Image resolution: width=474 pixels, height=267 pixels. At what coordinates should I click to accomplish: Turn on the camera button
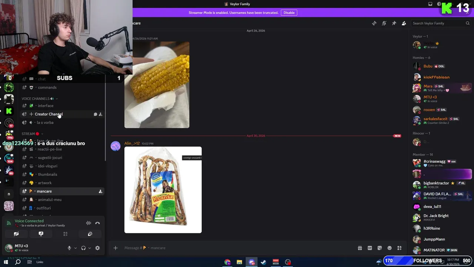point(16,234)
